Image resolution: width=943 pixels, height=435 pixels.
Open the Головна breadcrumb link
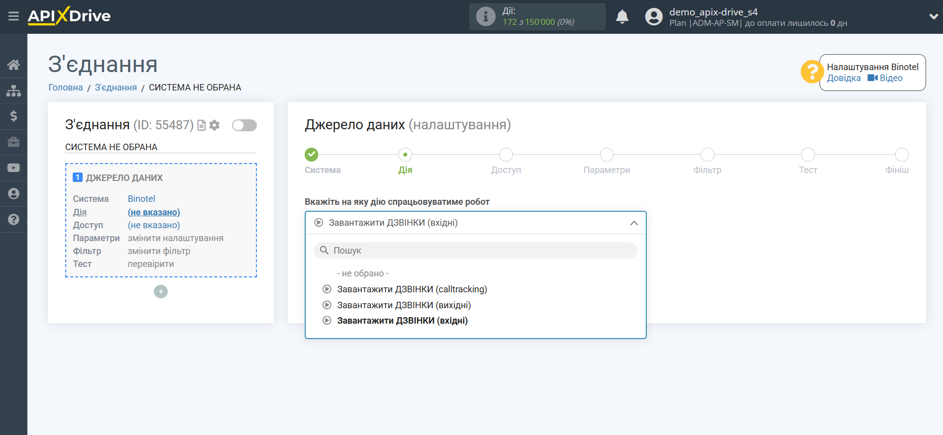coord(66,87)
